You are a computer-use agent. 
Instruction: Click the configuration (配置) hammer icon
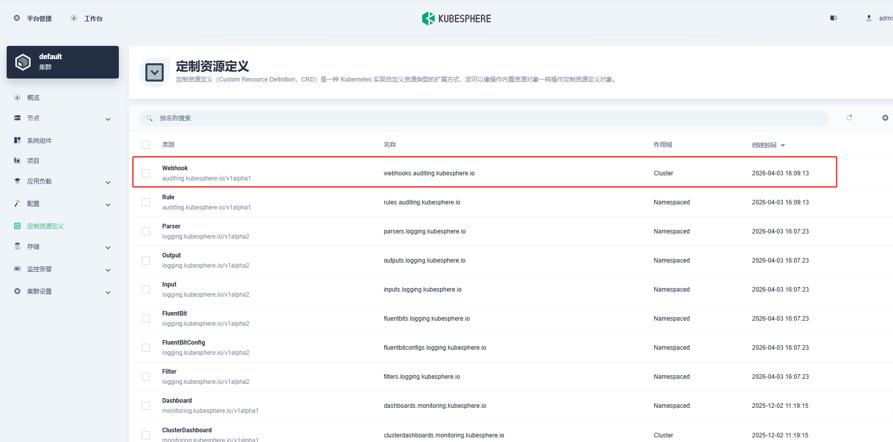click(x=17, y=203)
